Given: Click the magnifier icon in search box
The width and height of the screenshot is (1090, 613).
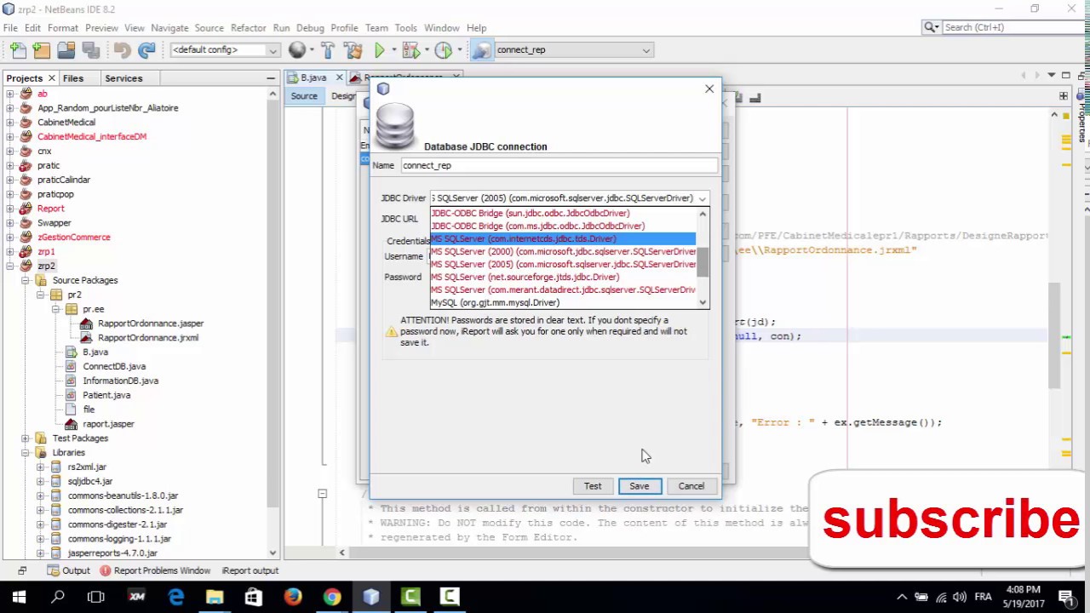Looking at the screenshot, I should click(931, 27).
